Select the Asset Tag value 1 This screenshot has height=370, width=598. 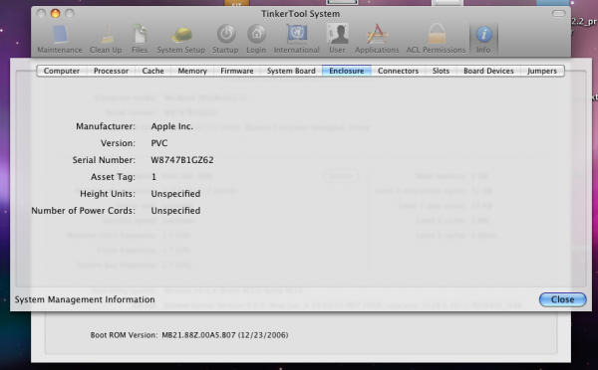(x=153, y=177)
